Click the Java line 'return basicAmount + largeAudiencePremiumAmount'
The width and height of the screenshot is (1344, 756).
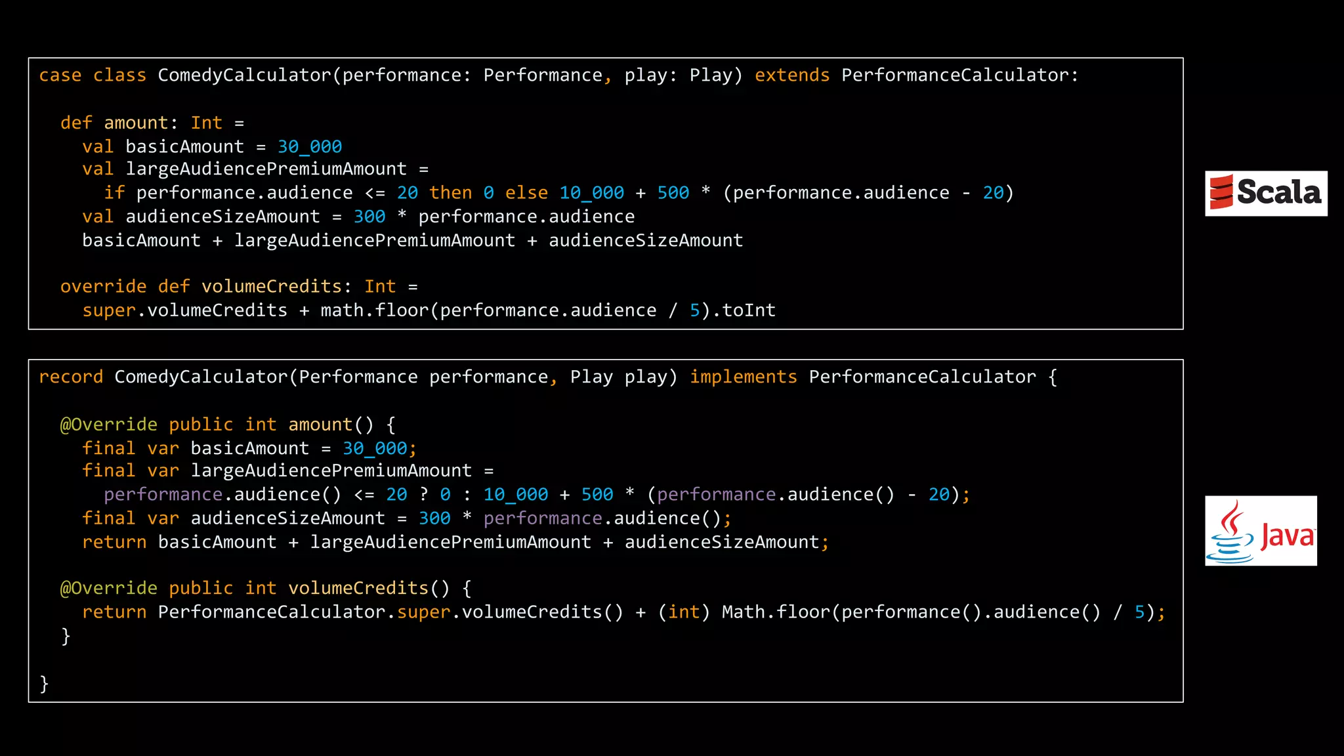(x=456, y=542)
